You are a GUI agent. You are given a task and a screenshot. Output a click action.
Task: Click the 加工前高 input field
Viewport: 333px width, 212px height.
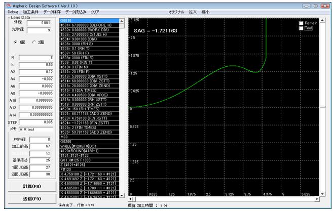[40, 146]
